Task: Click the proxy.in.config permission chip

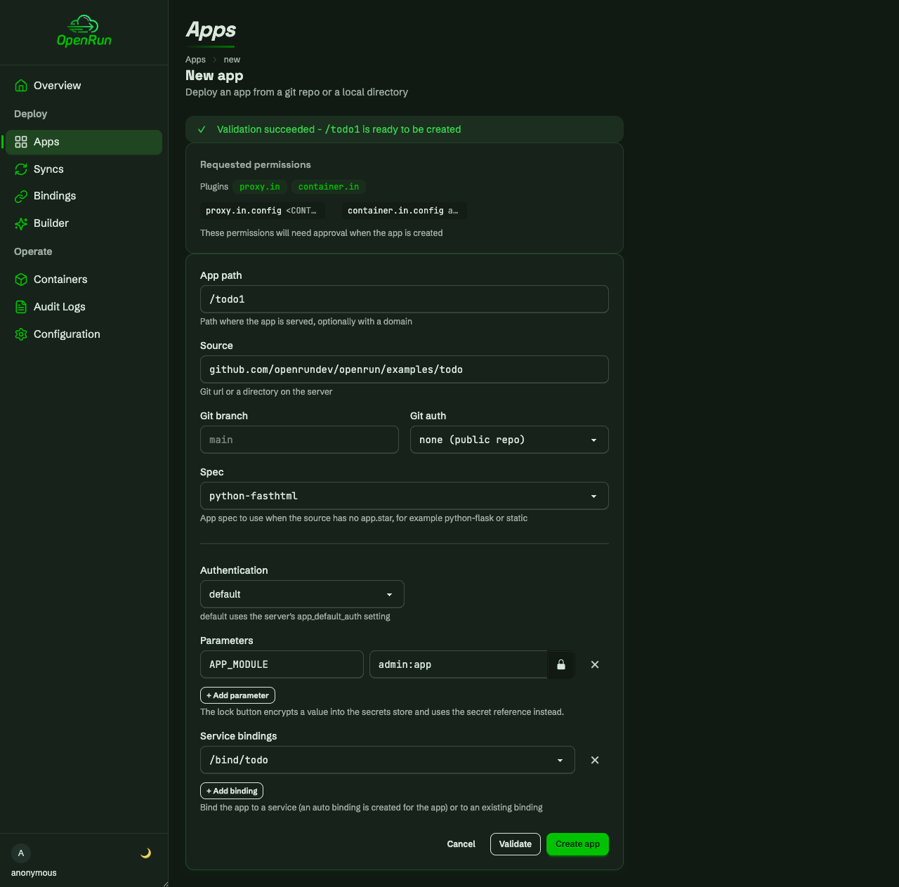Action: [261, 211]
